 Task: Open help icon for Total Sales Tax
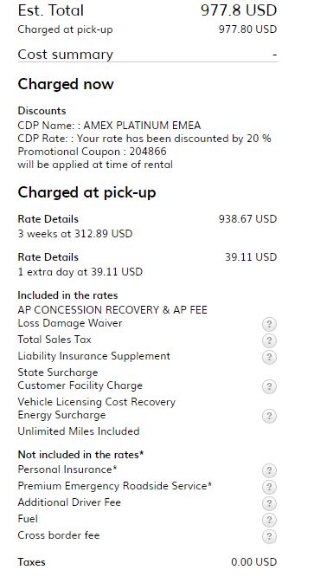269,340
